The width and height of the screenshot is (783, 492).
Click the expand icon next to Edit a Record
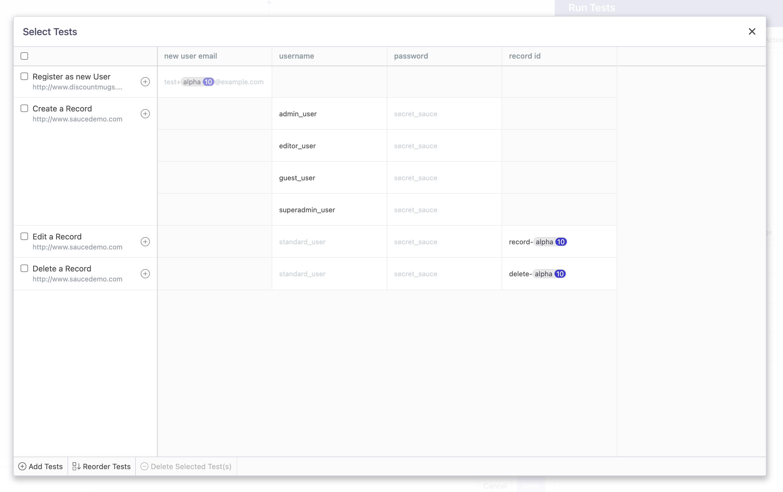145,241
